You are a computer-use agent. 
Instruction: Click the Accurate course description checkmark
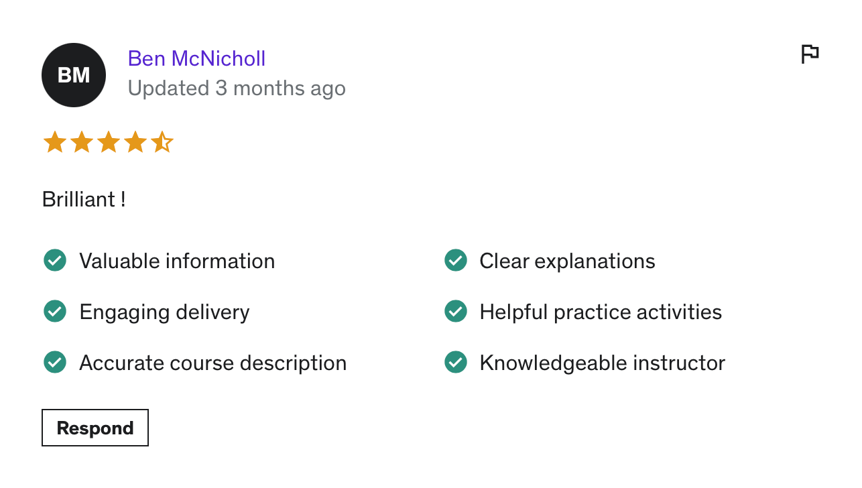coord(55,362)
